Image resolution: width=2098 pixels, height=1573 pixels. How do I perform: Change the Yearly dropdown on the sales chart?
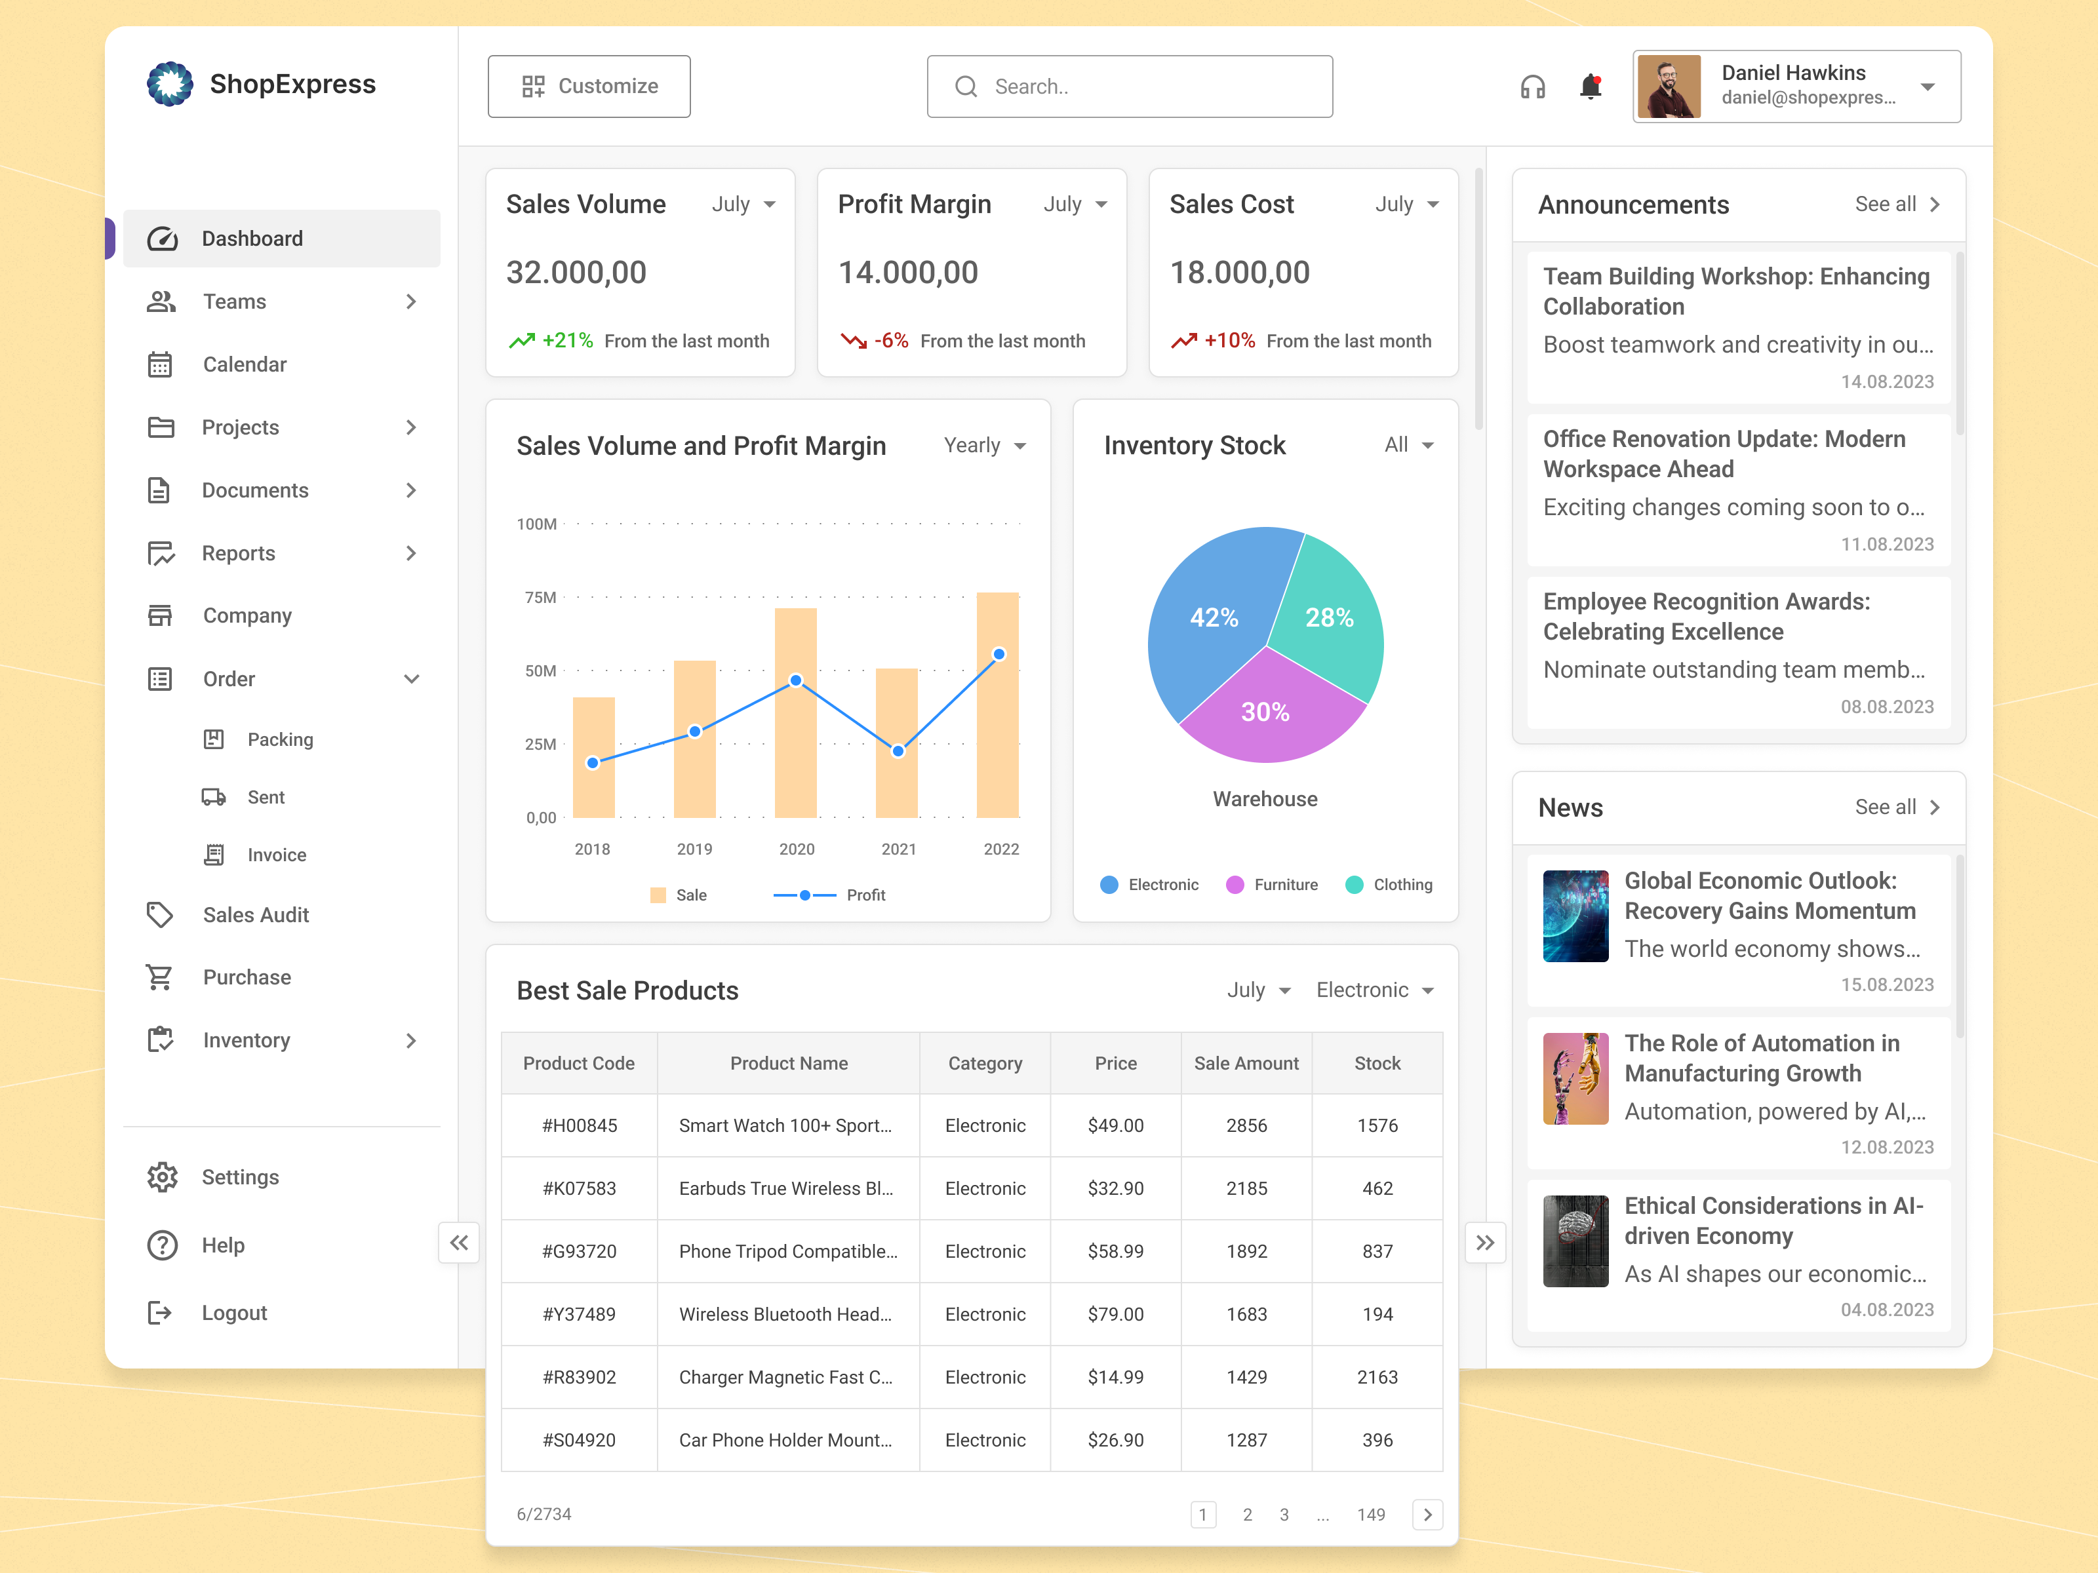(x=983, y=446)
